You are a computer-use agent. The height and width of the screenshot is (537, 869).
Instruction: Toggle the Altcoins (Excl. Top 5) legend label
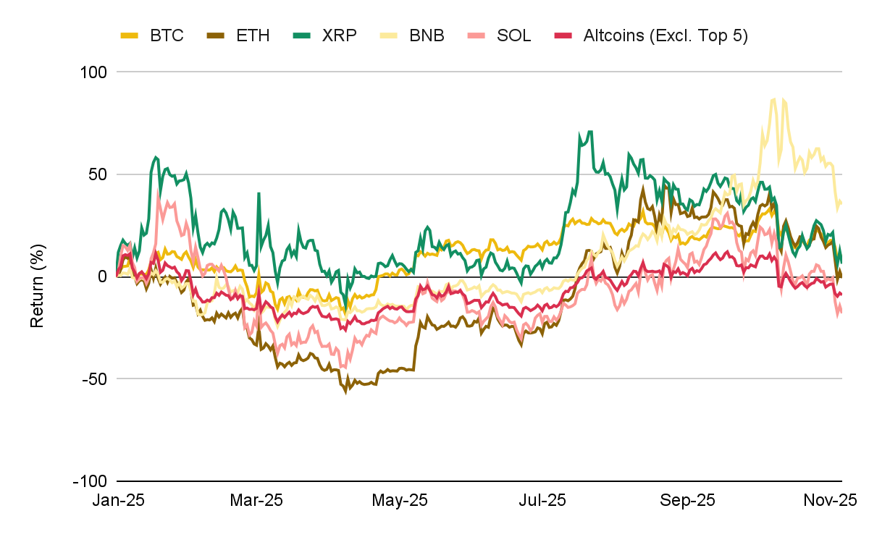[x=666, y=35]
